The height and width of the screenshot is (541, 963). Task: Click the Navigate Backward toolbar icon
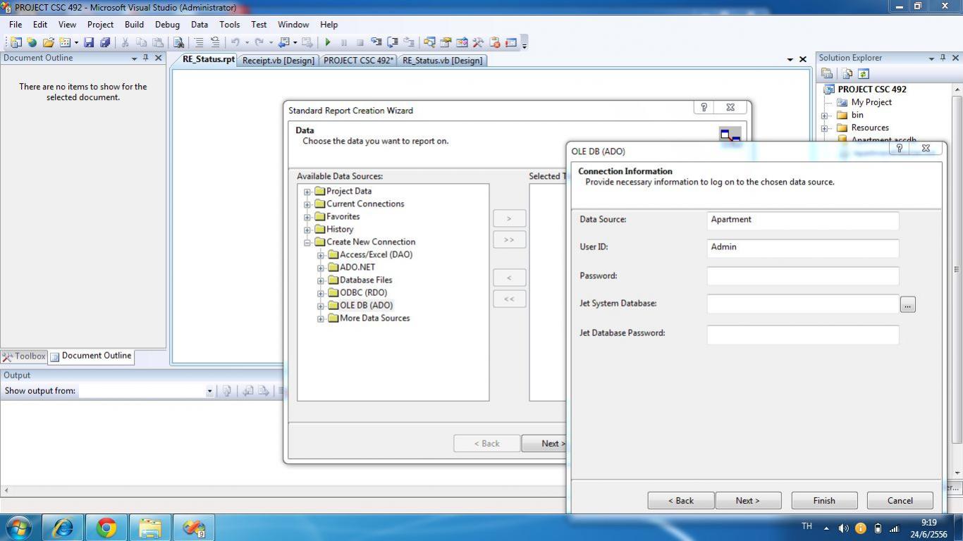(x=283, y=42)
